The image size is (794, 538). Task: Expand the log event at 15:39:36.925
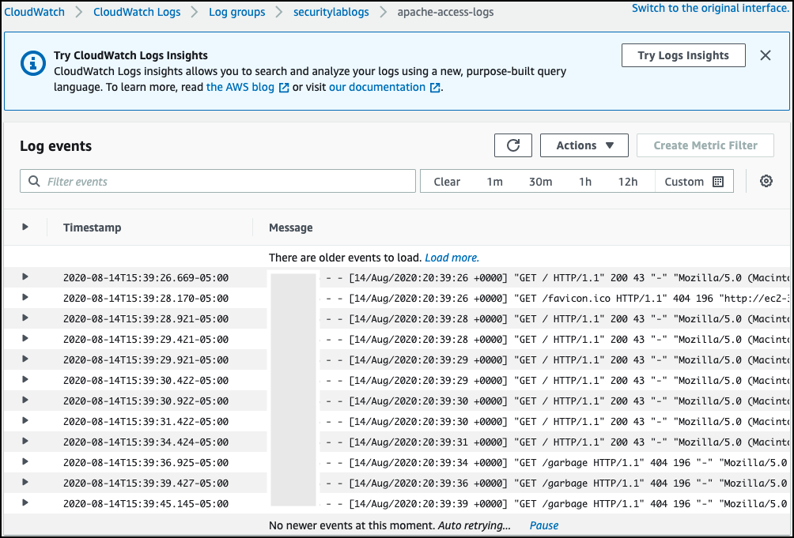pos(25,461)
